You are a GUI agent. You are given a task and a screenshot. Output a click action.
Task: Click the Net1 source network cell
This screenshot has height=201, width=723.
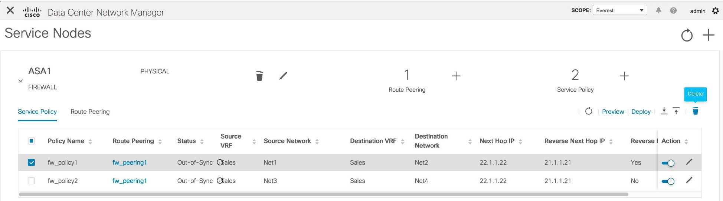(270, 162)
